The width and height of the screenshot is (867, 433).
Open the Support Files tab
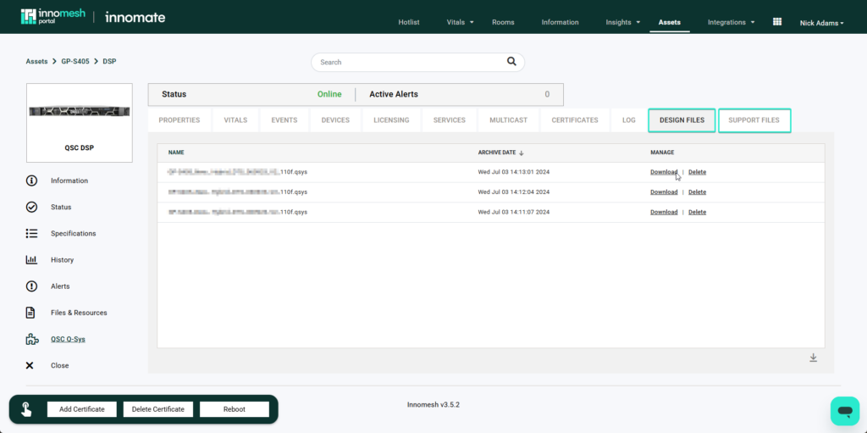pyautogui.click(x=754, y=120)
